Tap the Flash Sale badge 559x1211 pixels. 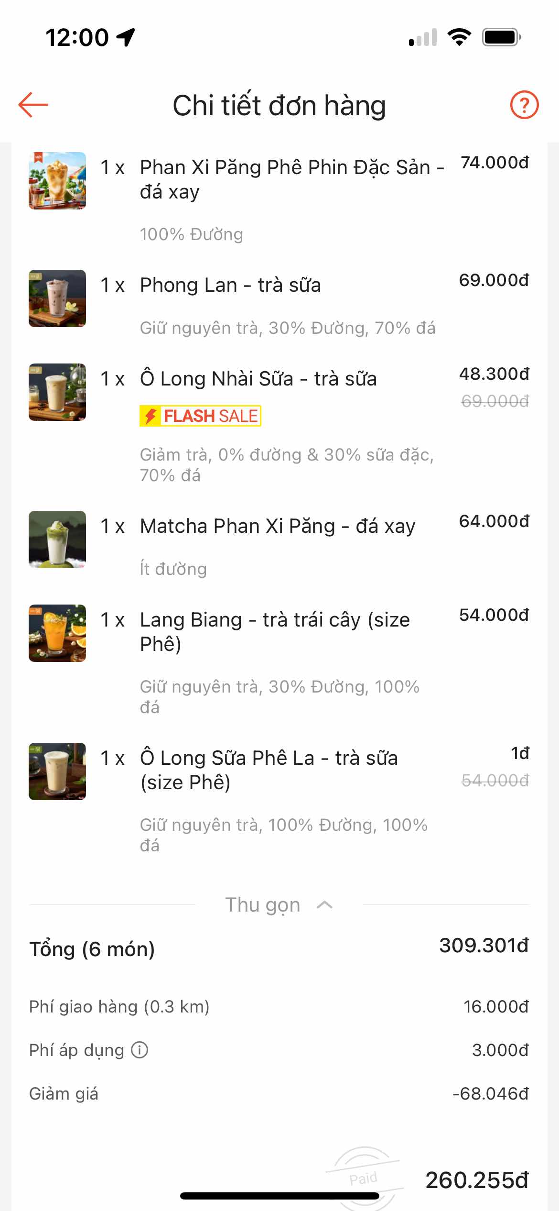point(200,416)
